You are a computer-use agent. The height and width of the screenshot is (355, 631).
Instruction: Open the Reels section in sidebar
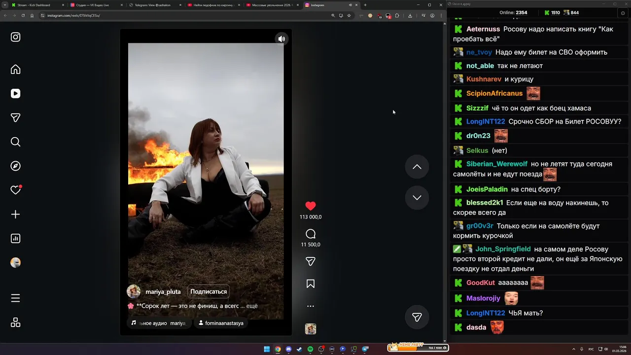coord(15,93)
